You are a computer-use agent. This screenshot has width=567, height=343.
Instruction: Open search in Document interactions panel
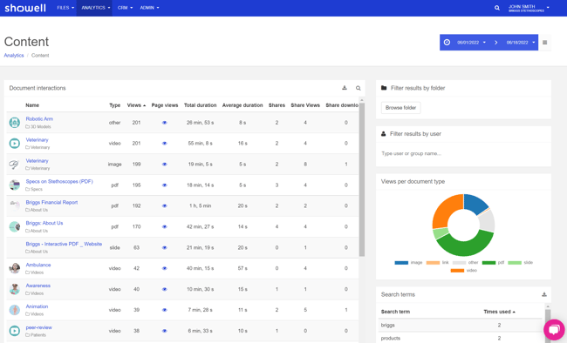[358, 88]
